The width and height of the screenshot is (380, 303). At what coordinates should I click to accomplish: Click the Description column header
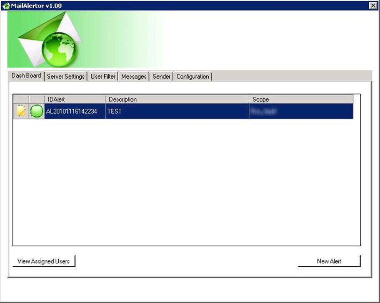coord(177,99)
